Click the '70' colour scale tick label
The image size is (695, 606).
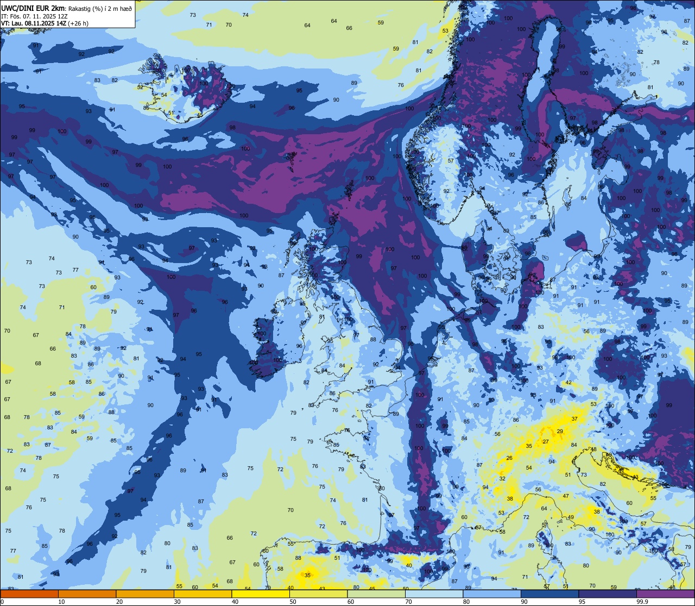[x=408, y=602]
